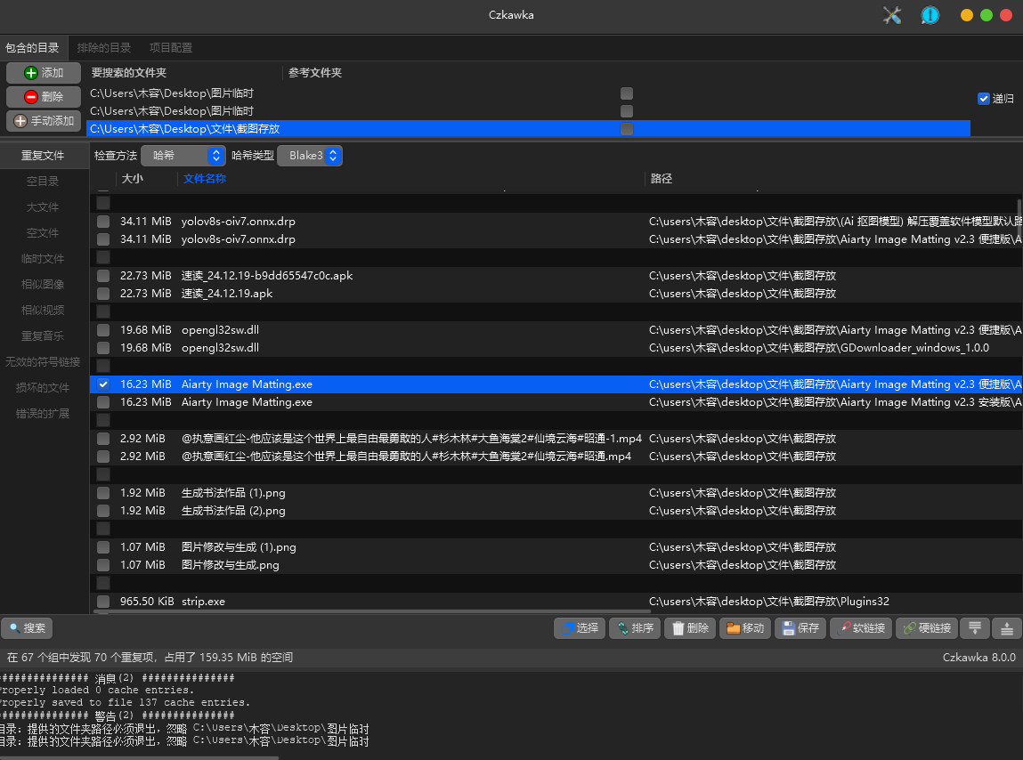Select the 空文件 sidebar tool
1023x760 pixels.
tap(43, 233)
